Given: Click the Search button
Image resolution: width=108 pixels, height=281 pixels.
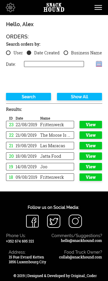Looking at the screenshot, I should coord(28,96).
